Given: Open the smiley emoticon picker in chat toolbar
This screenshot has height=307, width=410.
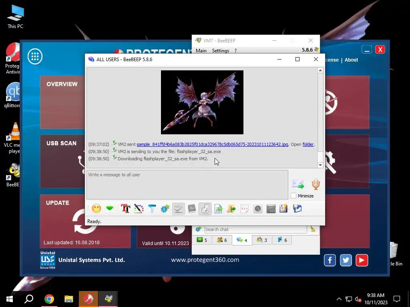Looking at the screenshot, I should [x=96, y=209].
